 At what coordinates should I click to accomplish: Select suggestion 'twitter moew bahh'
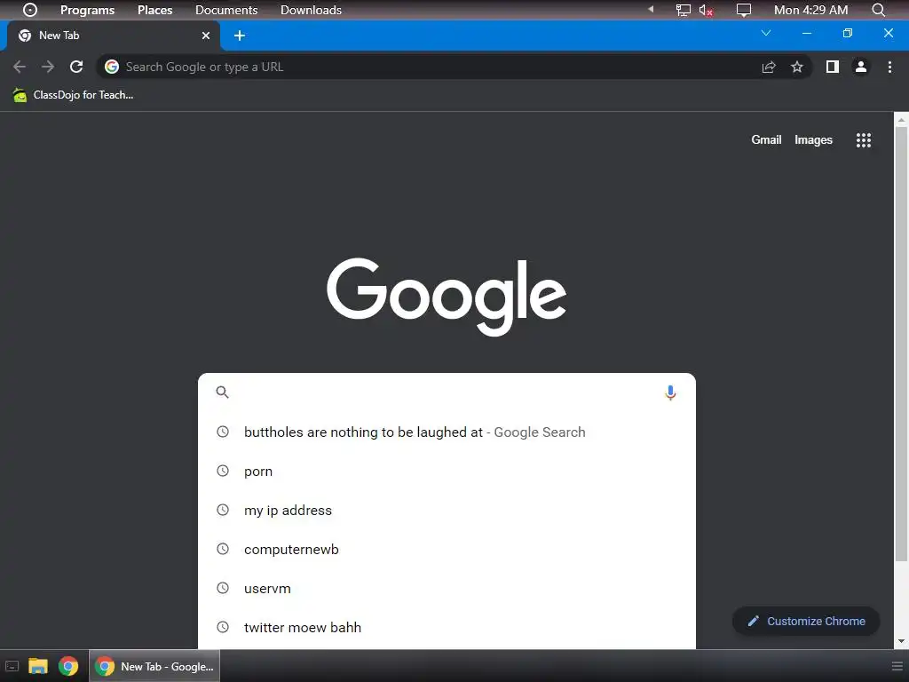(x=447, y=627)
